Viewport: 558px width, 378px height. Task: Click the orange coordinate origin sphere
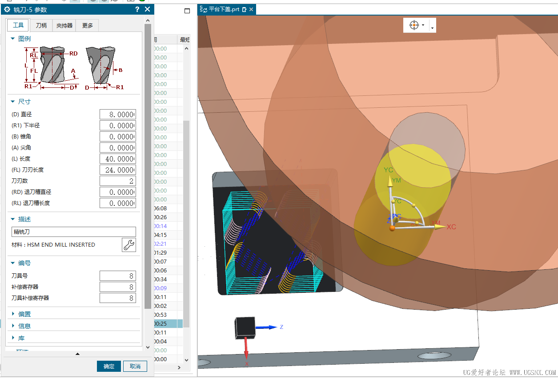[x=392, y=228]
